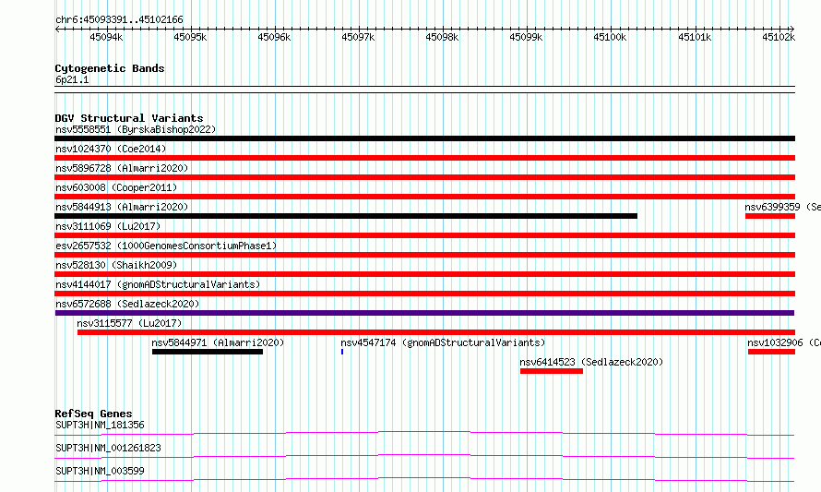Click the chr6:45093391..45102166 coordinates text
This screenshot has width=821, height=492.
pyautogui.click(x=119, y=20)
